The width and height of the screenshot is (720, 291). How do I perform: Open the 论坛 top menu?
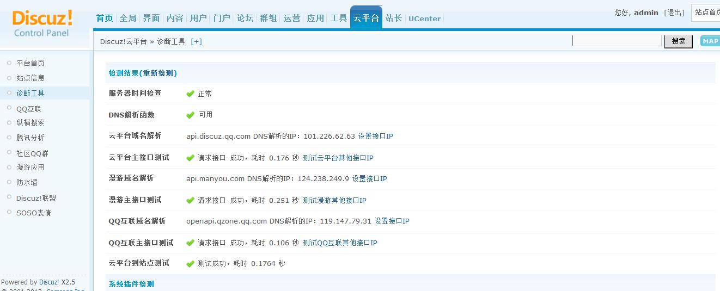[x=245, y=18]
